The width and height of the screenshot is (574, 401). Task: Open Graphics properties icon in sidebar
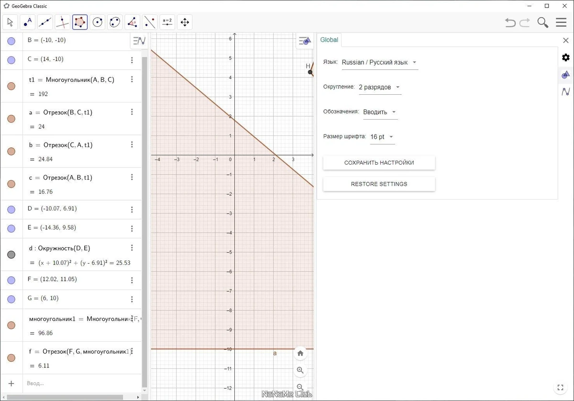[566, 75]
